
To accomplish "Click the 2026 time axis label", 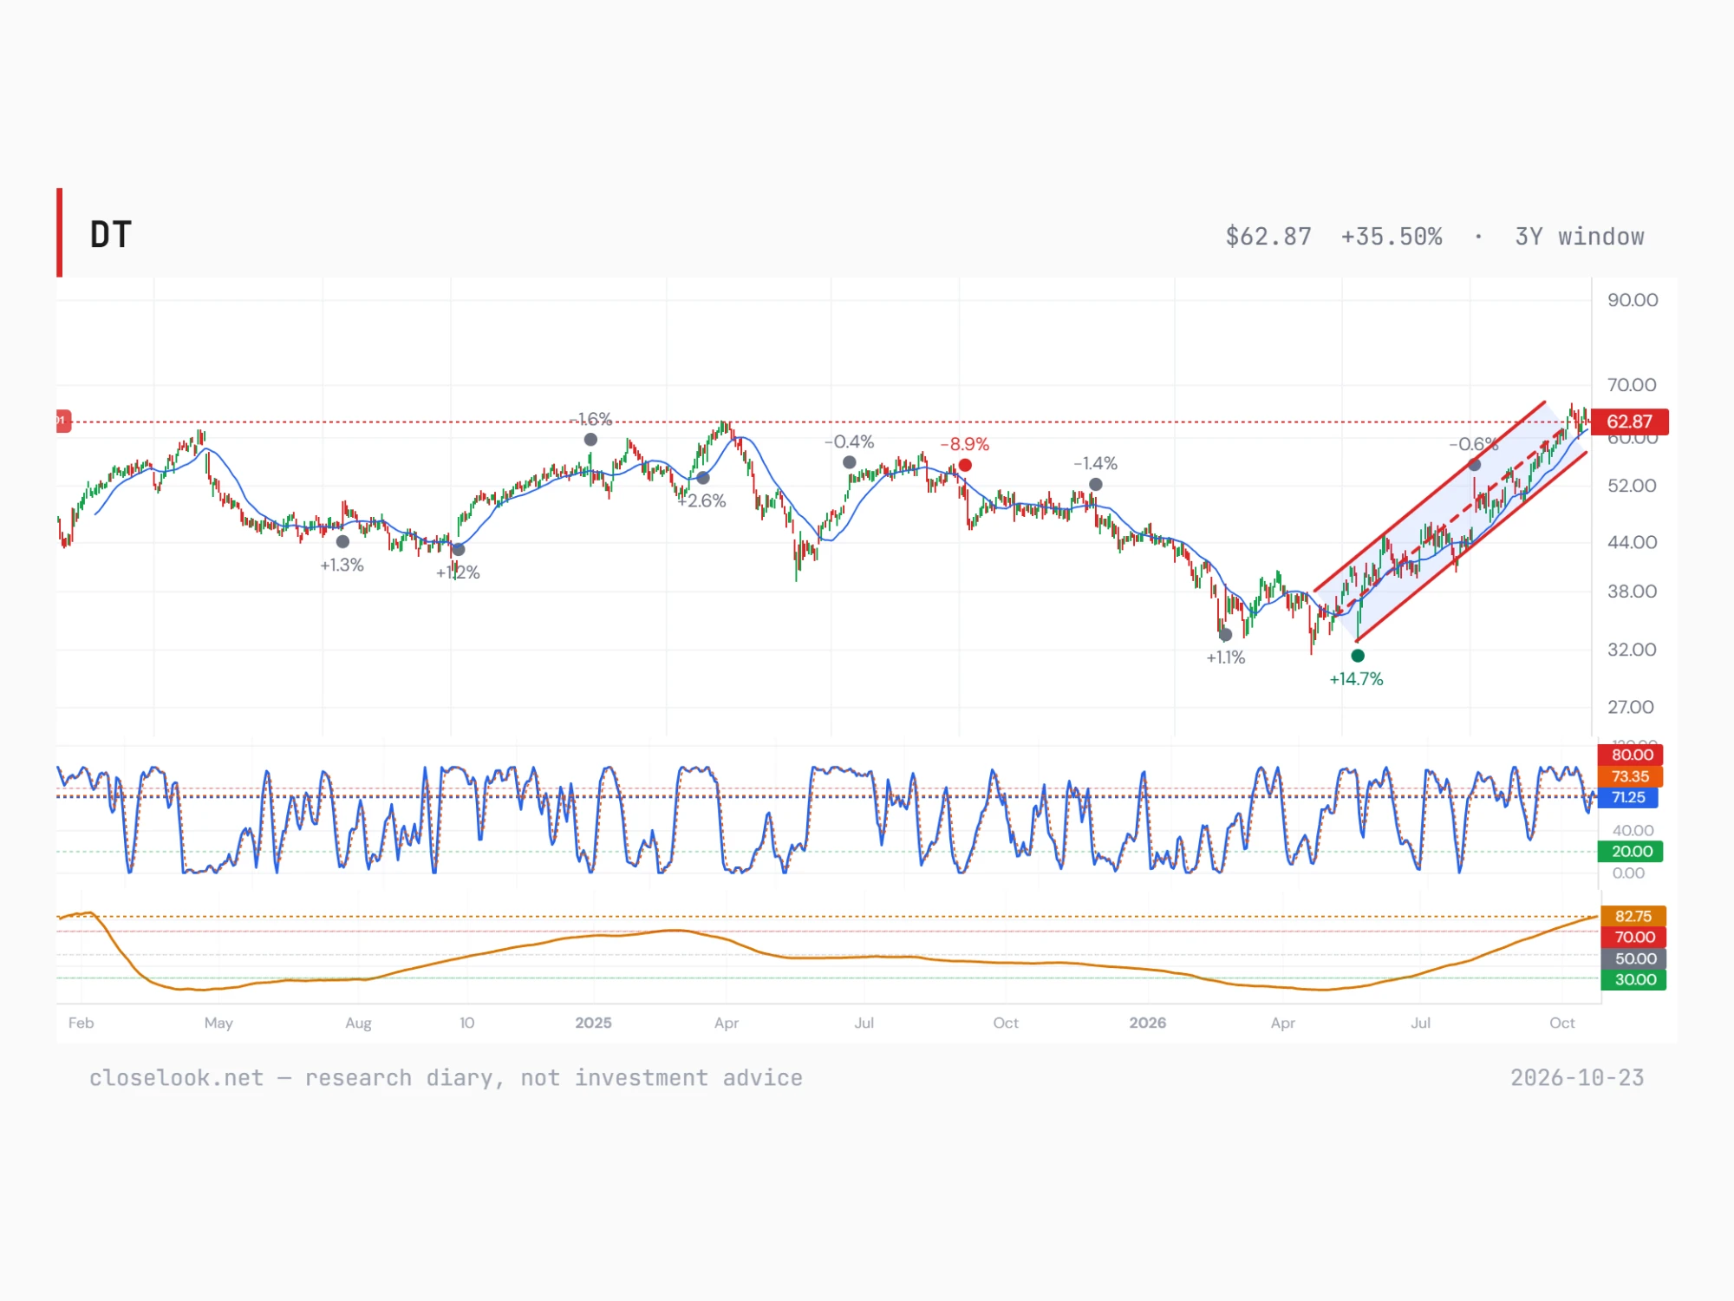I will pyautogui.click(x=1148, y=1023).
